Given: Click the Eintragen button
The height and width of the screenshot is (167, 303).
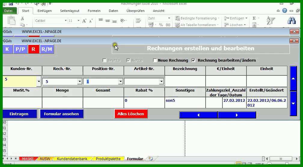Looking at the screenshot, I should (19, 114).
